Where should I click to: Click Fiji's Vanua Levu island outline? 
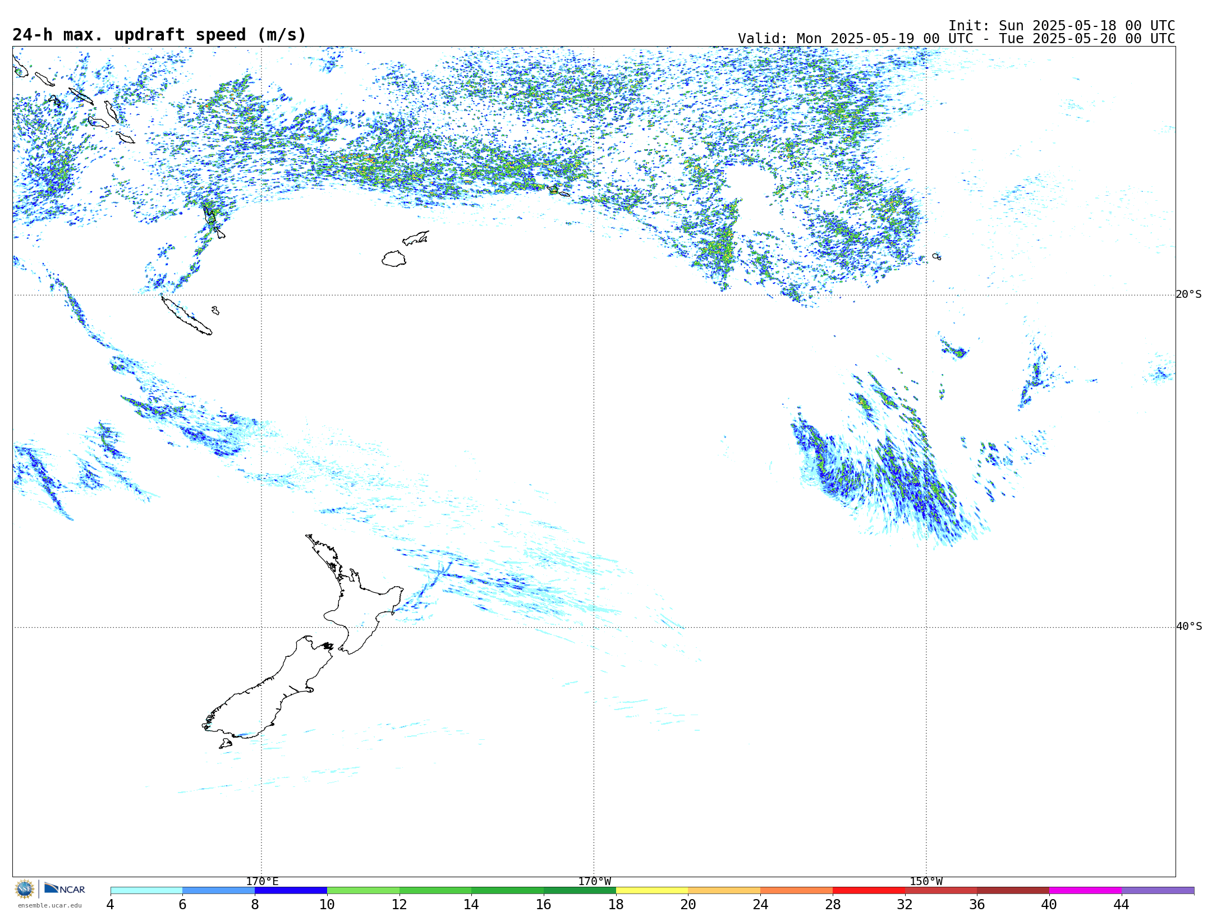(x=416, y=238)
